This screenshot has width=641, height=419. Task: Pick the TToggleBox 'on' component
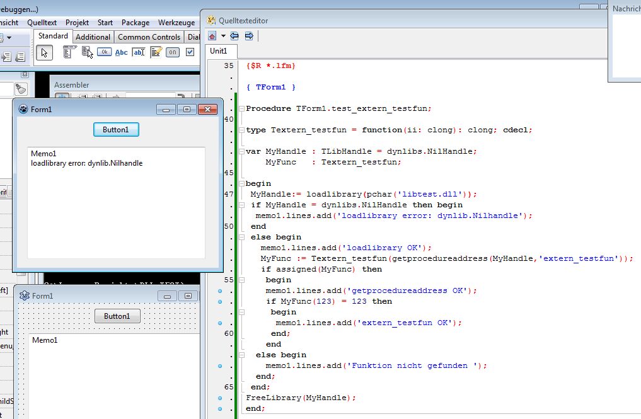tap(173, 53)
